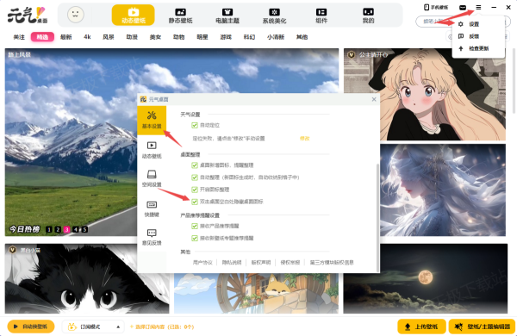Switch to the 最新 category tab
This screenshot has height=336, width=517.
[66, 37]
